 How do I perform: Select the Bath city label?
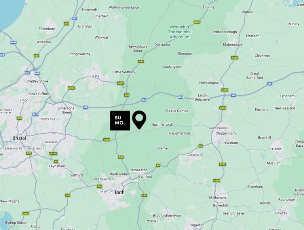tap(120, 192)
